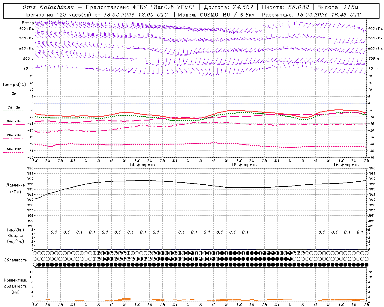Click the '(гПа)' unit under Давление
The image size is (384, 307).
click(16, 192)
